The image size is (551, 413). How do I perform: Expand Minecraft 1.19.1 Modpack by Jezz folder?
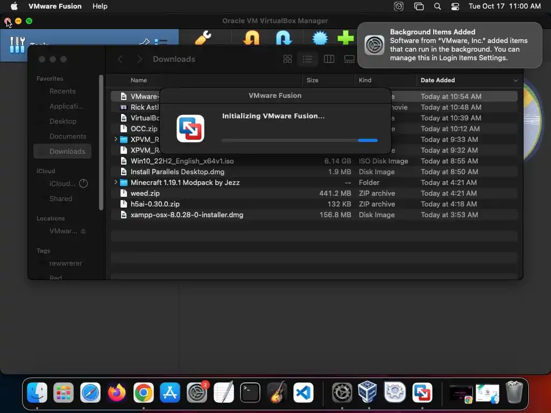click(116, 182)
